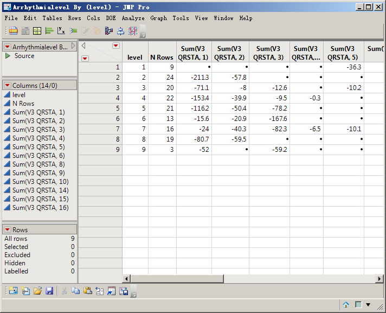The width and height of the screenshot is (386, 313).
Task: Click the Sum(V3 QRSTA, 1) column header
Action: 194,53
